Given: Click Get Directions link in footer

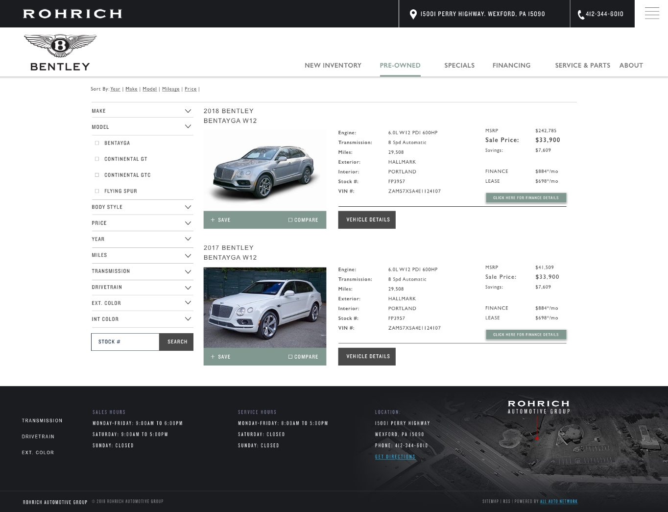Looking at the screenshot, I should (x=395, y=457).
